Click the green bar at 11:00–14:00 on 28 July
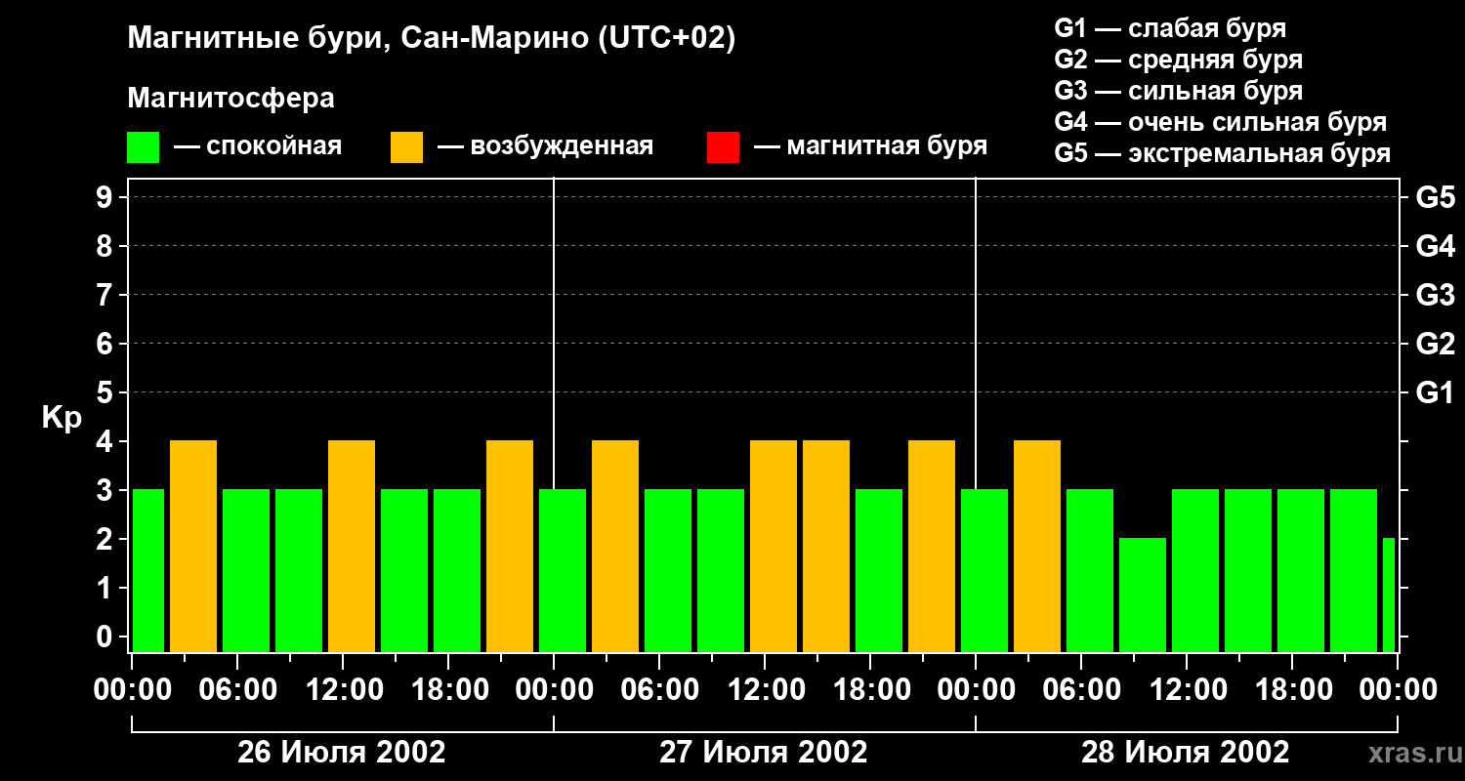 [x=1195, y=571]
